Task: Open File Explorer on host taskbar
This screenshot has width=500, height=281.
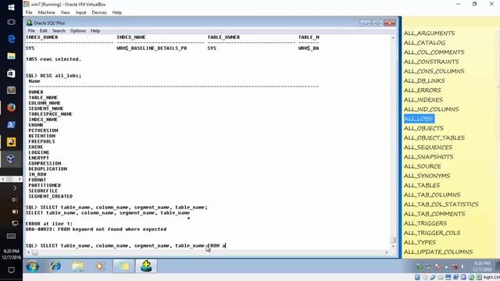Action: tap(11, 56)
